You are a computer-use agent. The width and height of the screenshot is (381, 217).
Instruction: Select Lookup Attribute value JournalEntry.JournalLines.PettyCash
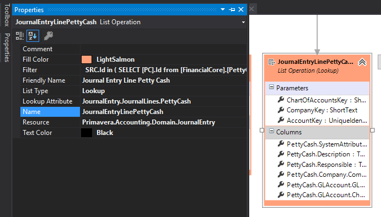coord(163,101)
